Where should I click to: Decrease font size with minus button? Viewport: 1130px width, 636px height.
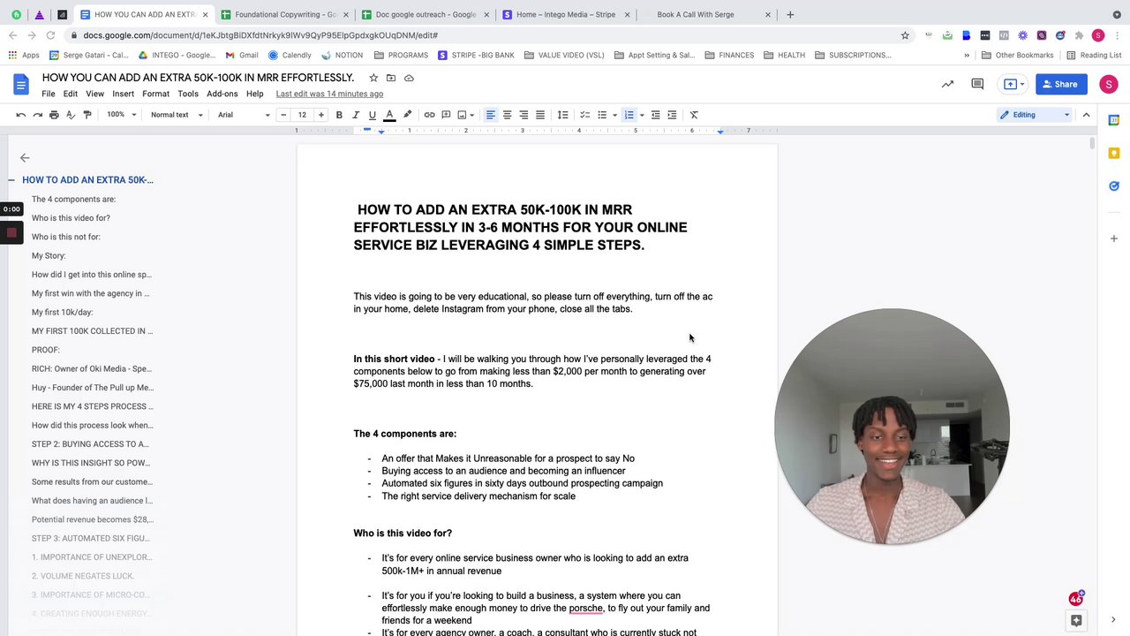click(283, 115)
